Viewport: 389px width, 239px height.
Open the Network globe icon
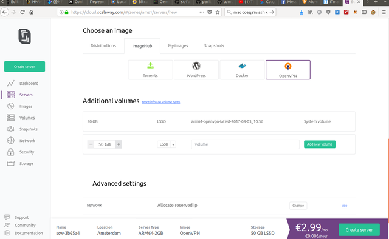(11, 141)
